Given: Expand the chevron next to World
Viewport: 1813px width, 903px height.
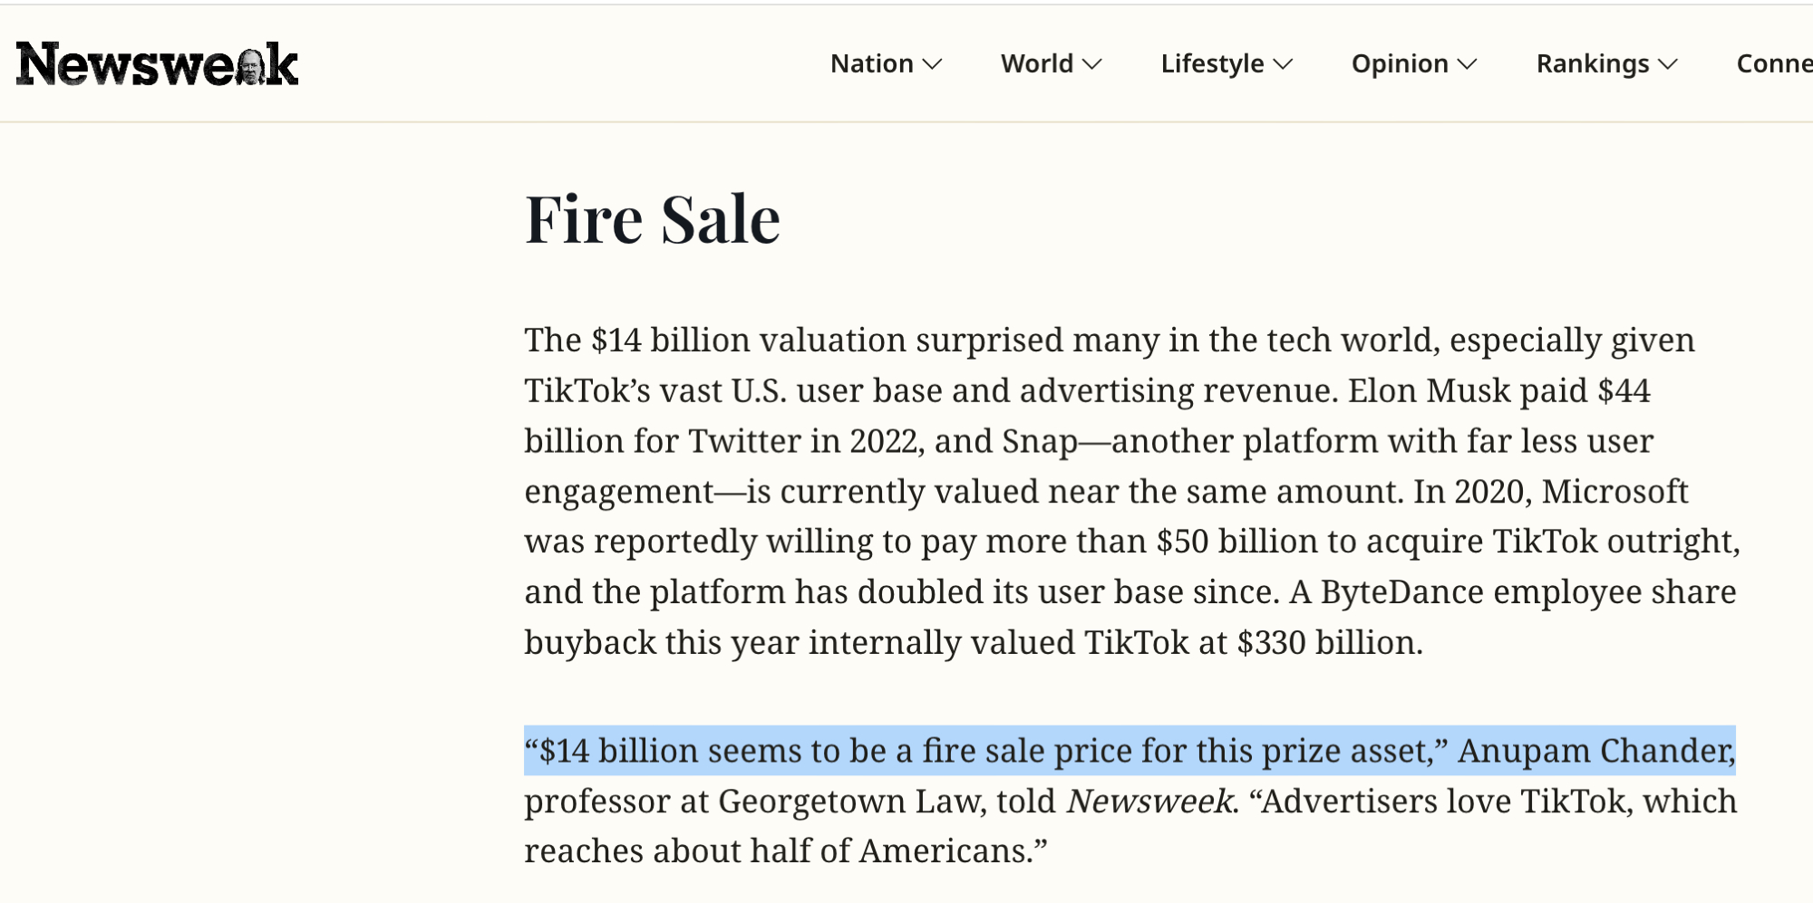Looking at the screenshot, I should (x=1092, y=64).
